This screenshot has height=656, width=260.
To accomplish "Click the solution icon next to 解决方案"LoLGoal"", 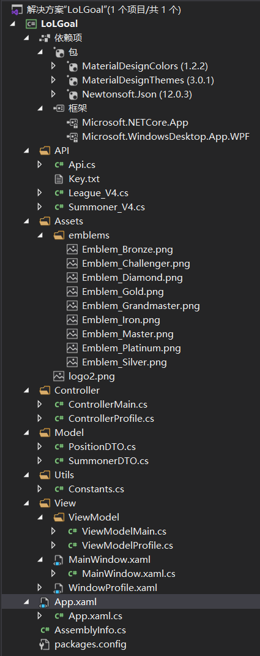I will (17, 10).
